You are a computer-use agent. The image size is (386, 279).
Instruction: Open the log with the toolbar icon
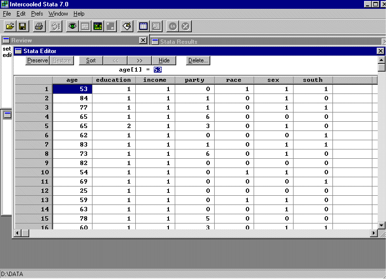tap(55, 26)
